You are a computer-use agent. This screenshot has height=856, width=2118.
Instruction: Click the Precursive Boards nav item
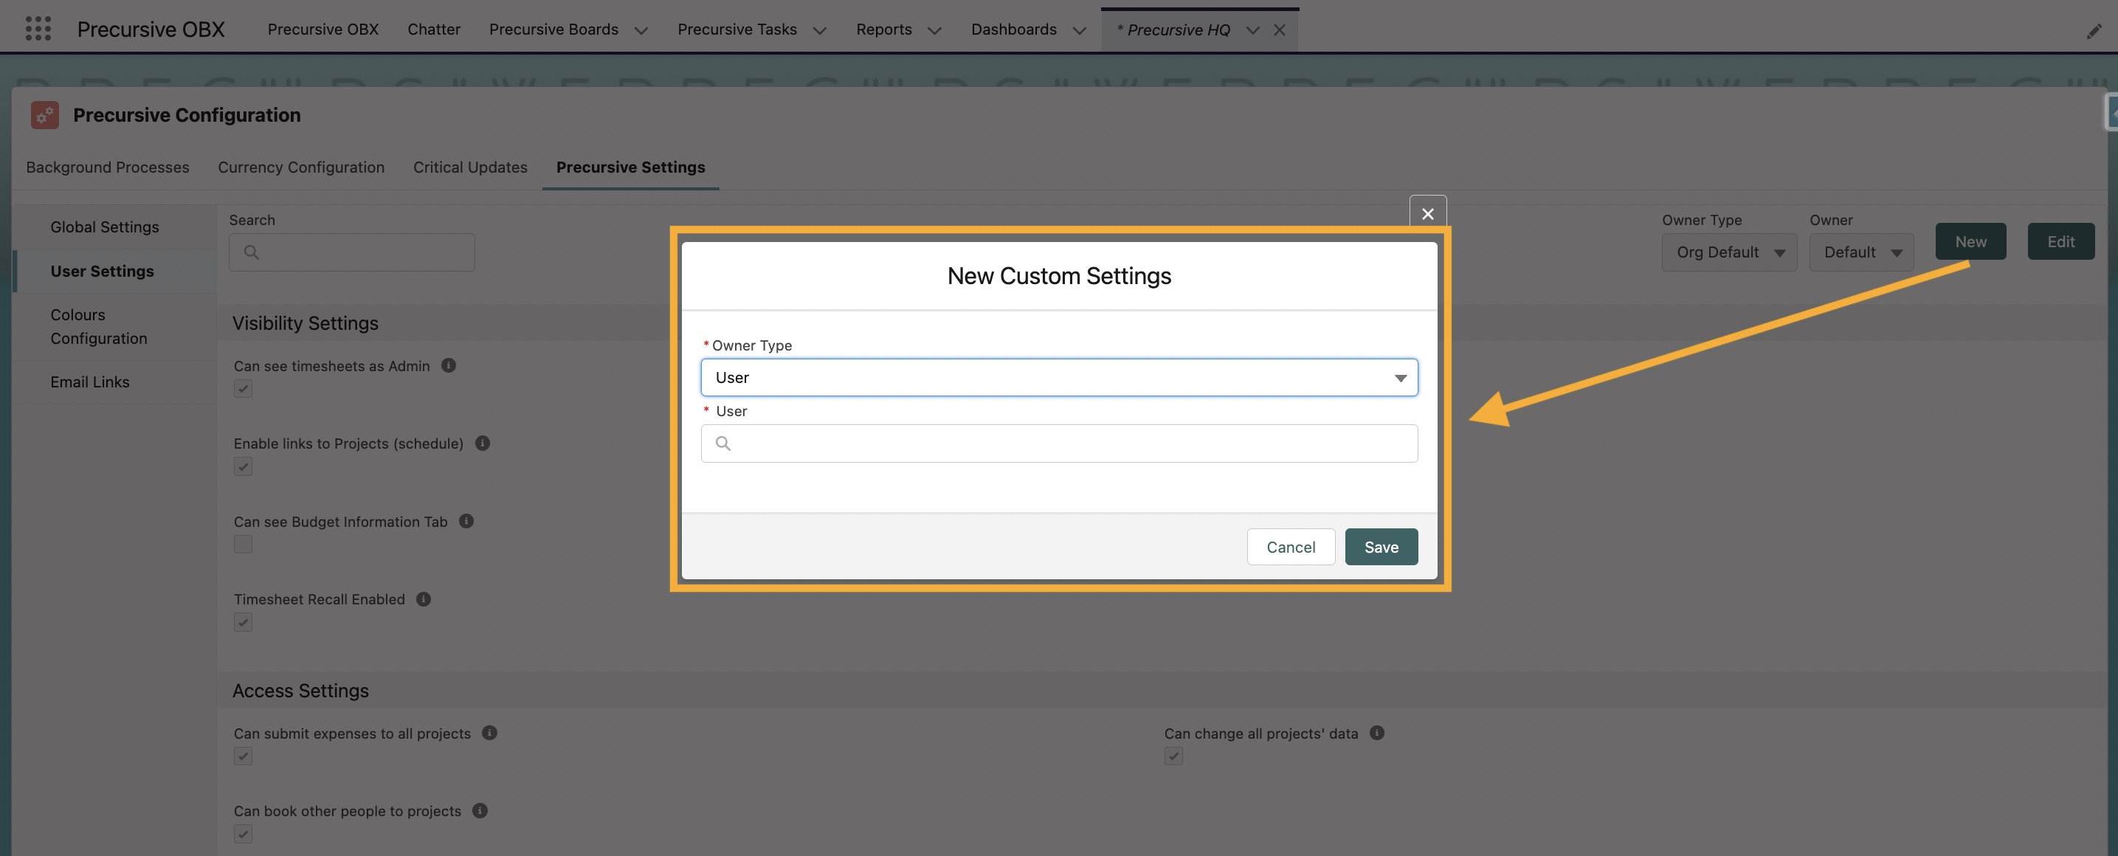tap(553, 30)
